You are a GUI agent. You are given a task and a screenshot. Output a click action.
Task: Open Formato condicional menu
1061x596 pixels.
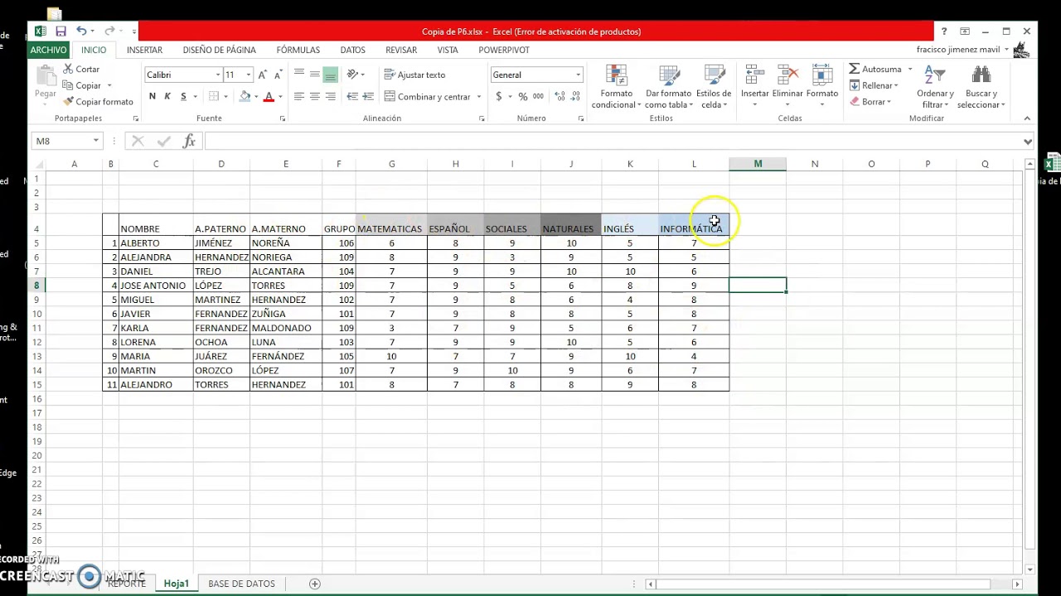[616, 86]
